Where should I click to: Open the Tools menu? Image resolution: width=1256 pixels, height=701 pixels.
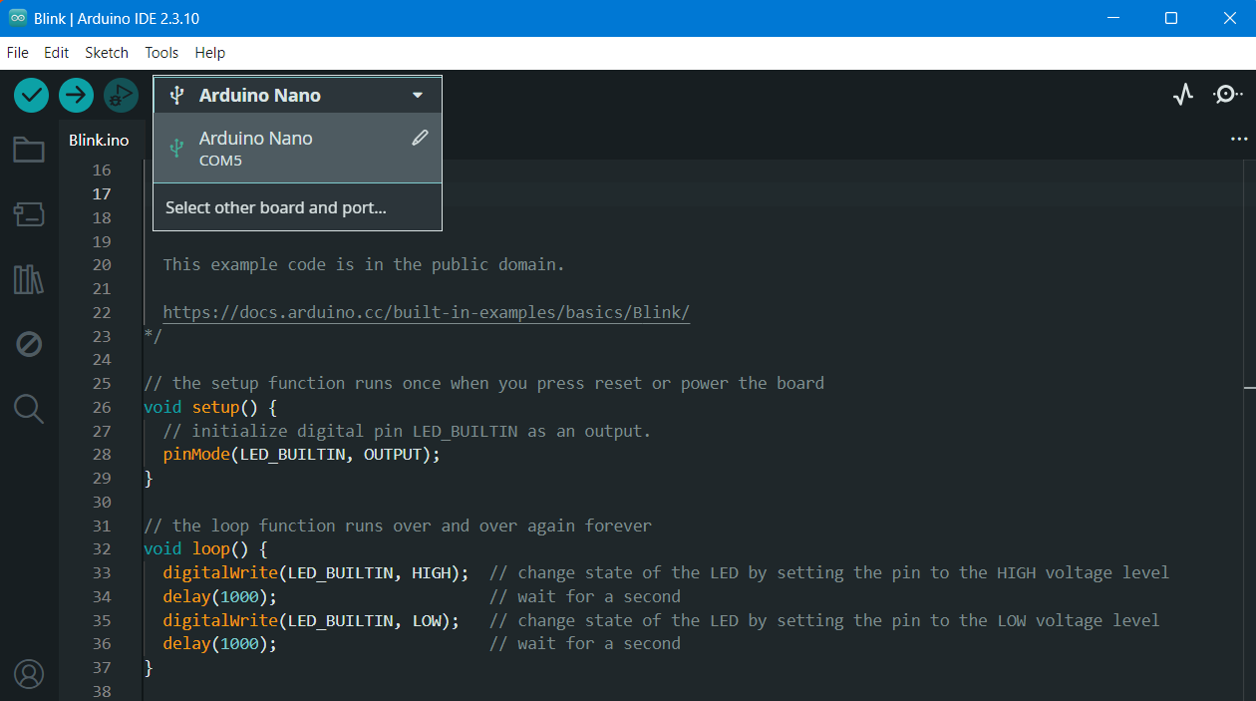[161, 53]
